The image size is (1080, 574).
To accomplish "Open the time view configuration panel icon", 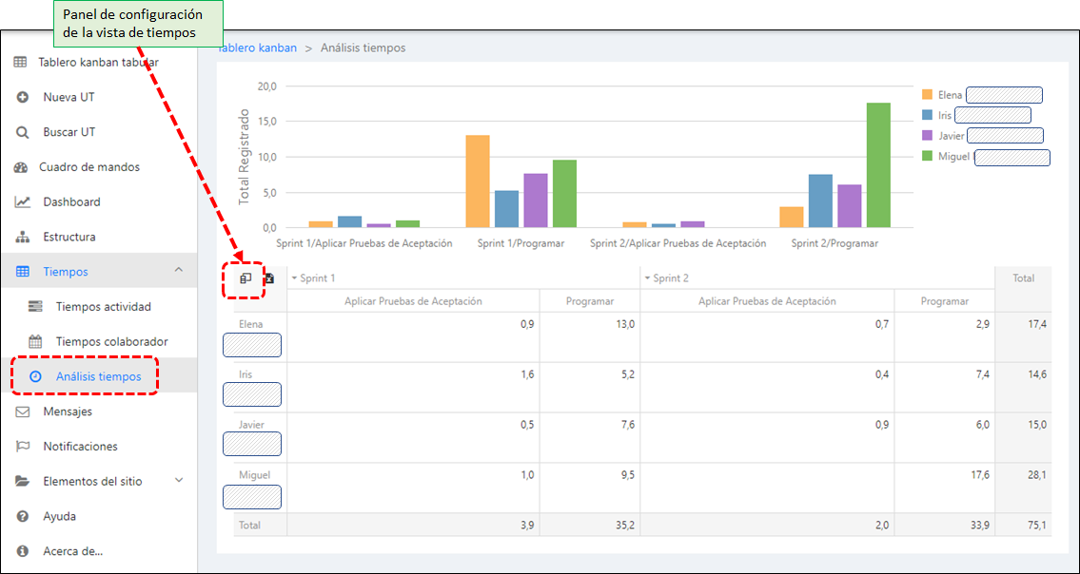I will pyautogui.click(x=245, y=278).
